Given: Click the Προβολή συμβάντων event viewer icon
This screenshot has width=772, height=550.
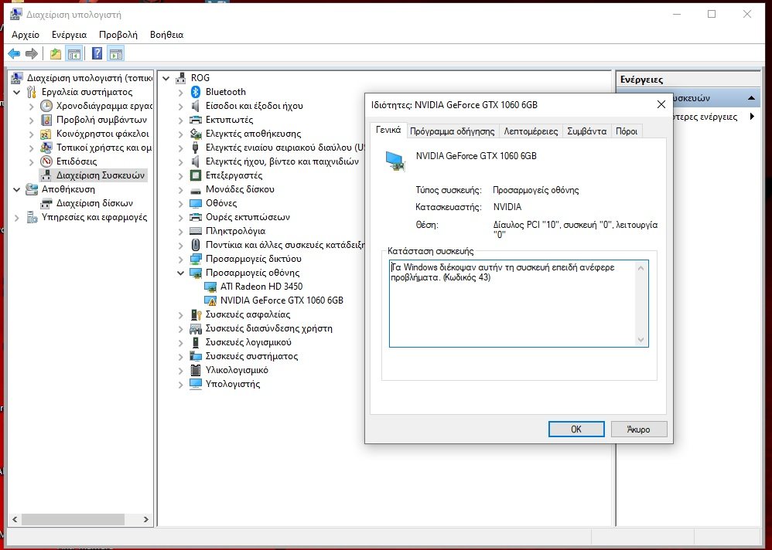Looking at the screenshot, I should point(46,120).
